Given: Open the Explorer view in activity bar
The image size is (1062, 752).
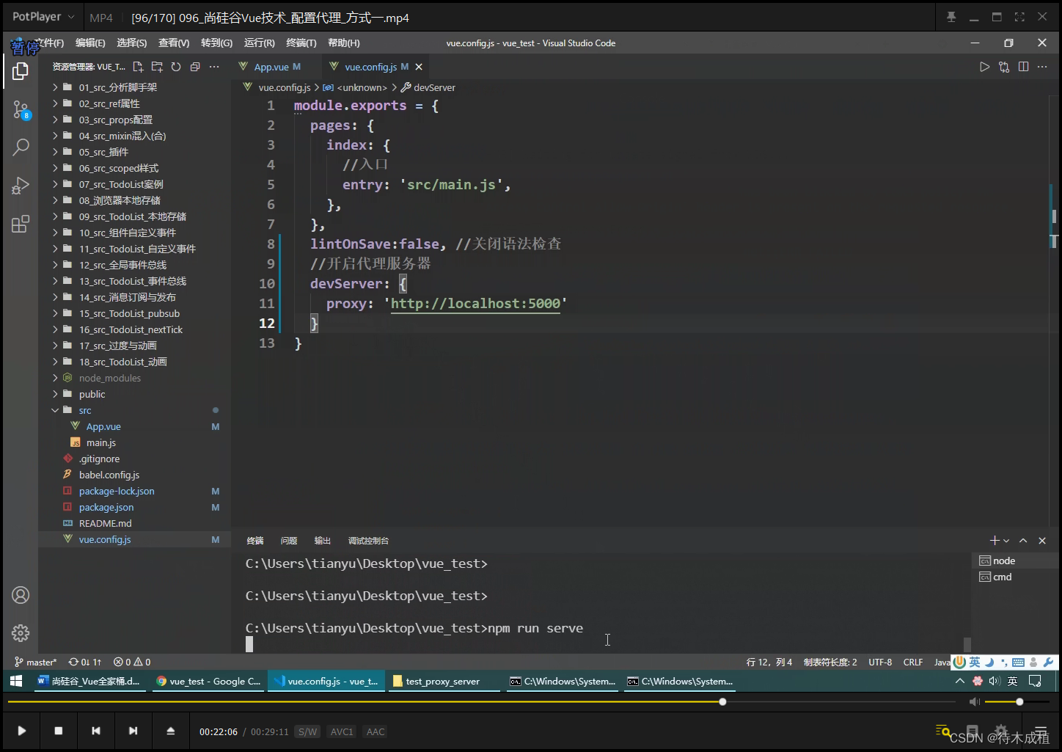Looking at the screenshot, I should 21,71.
